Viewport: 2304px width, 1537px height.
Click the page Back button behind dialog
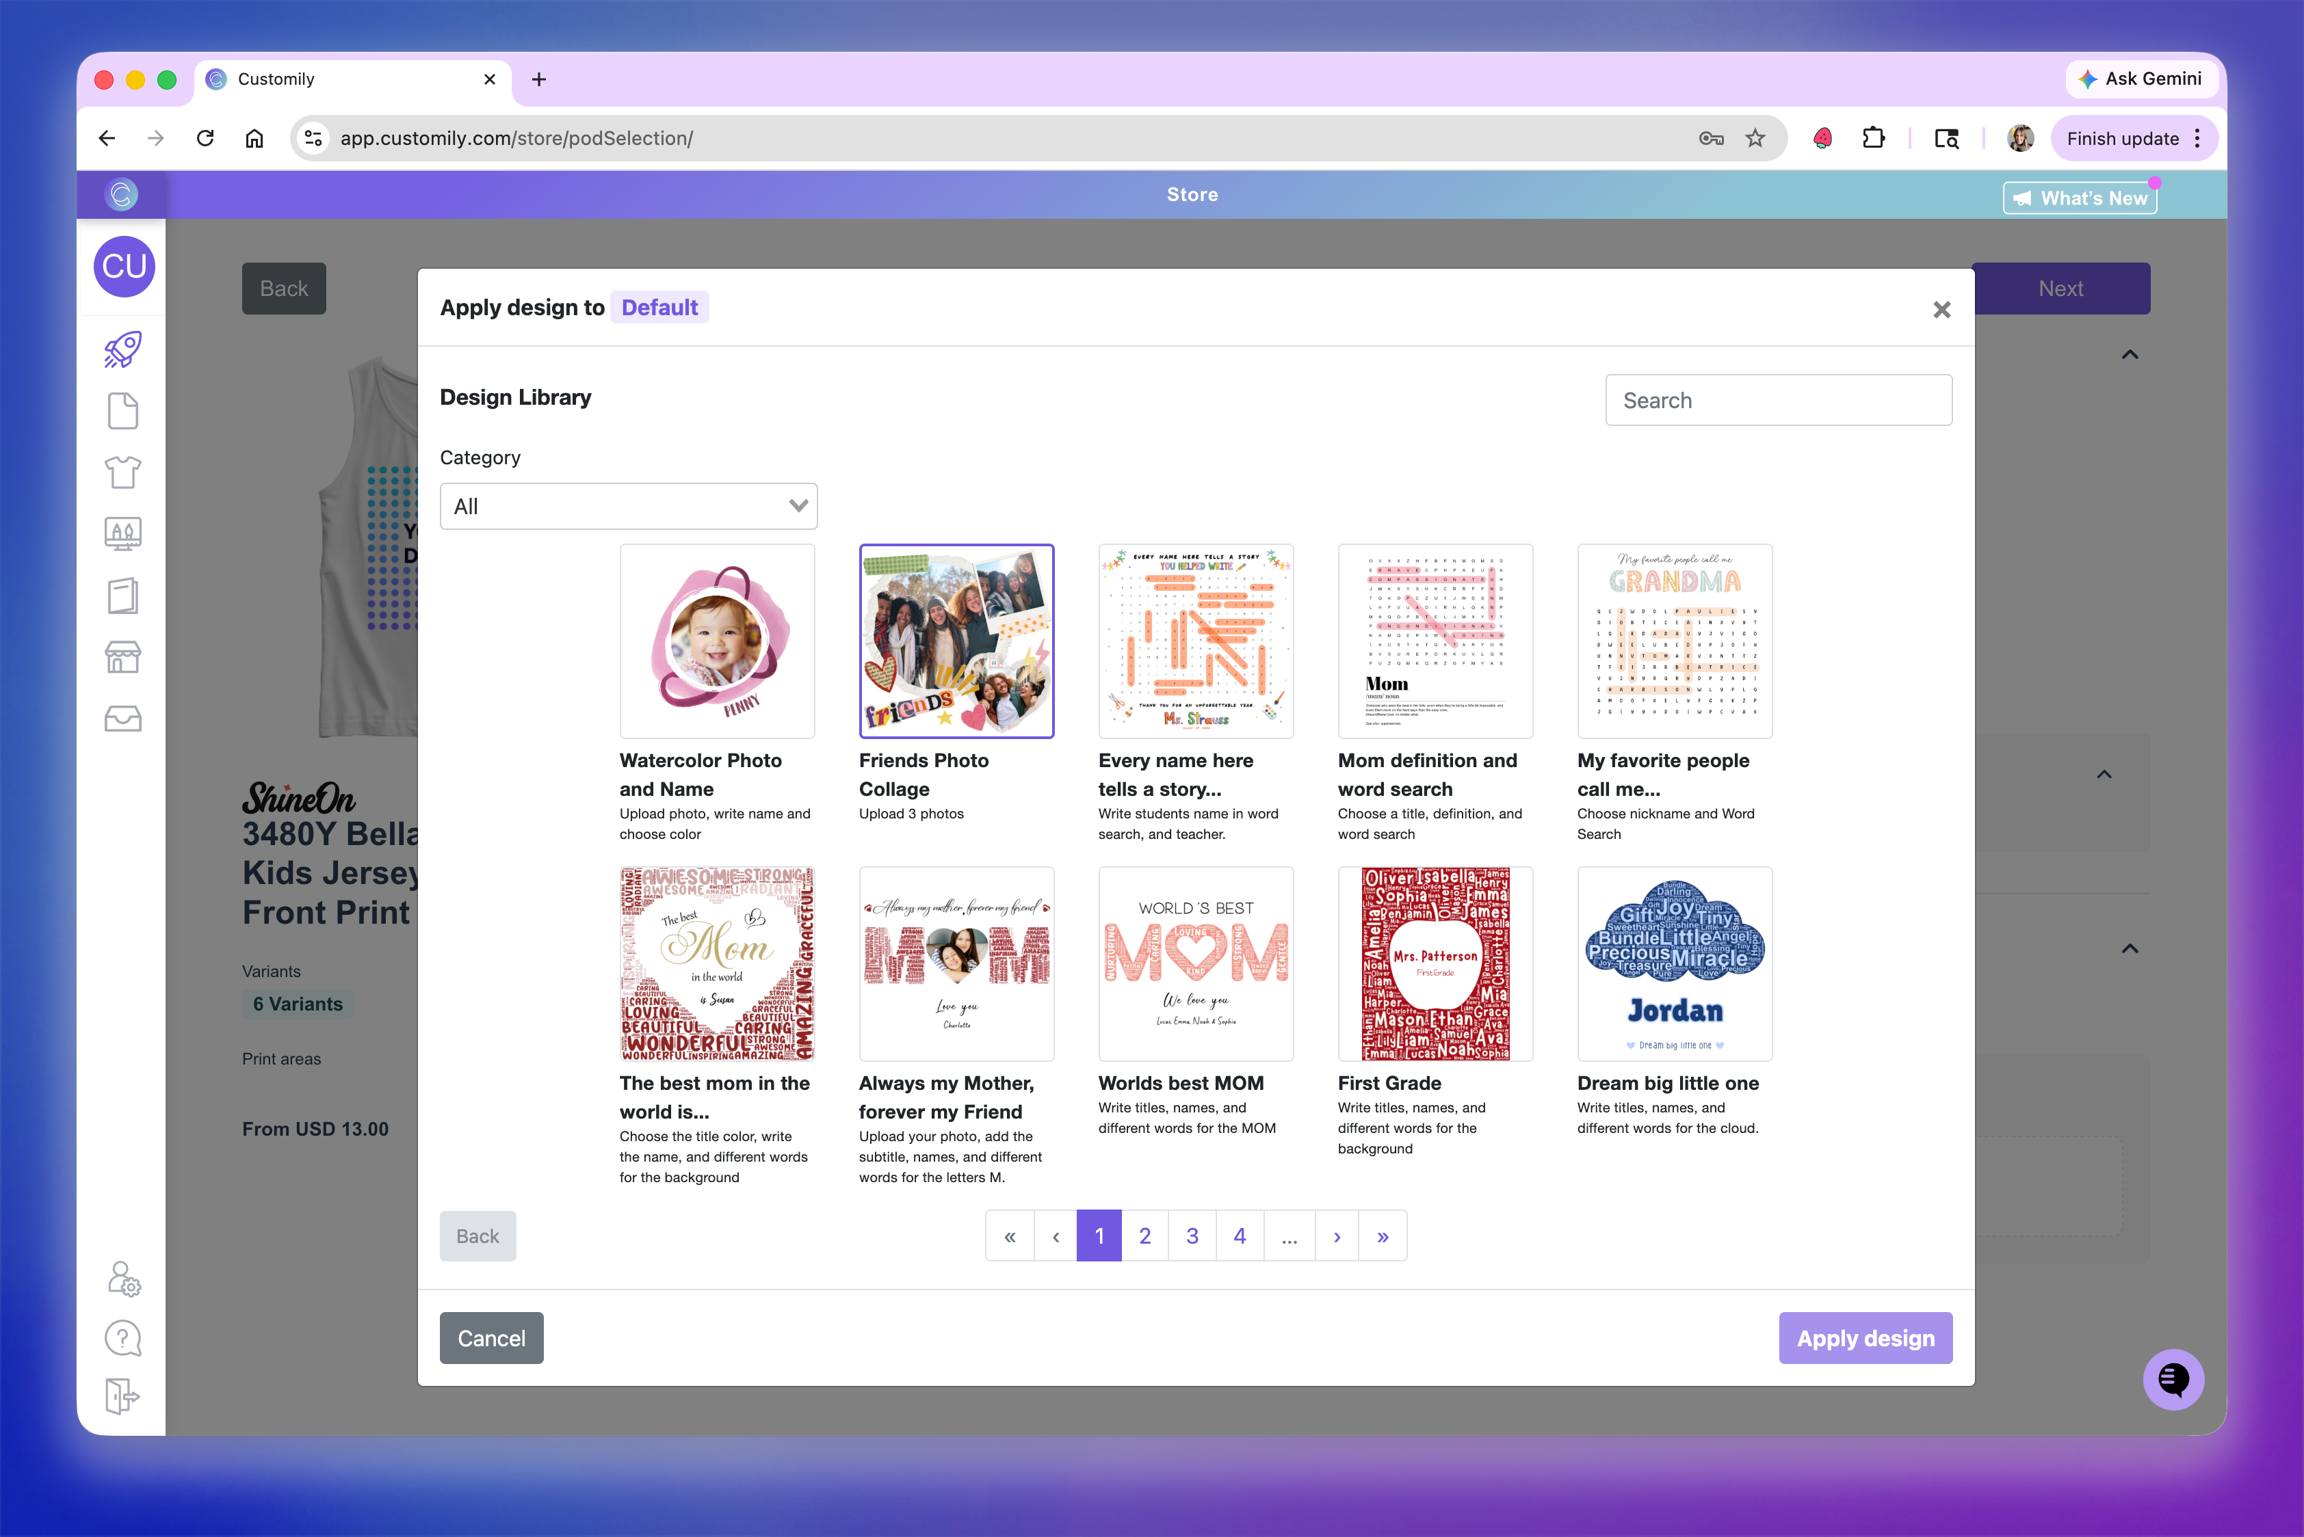click(283, 289)
